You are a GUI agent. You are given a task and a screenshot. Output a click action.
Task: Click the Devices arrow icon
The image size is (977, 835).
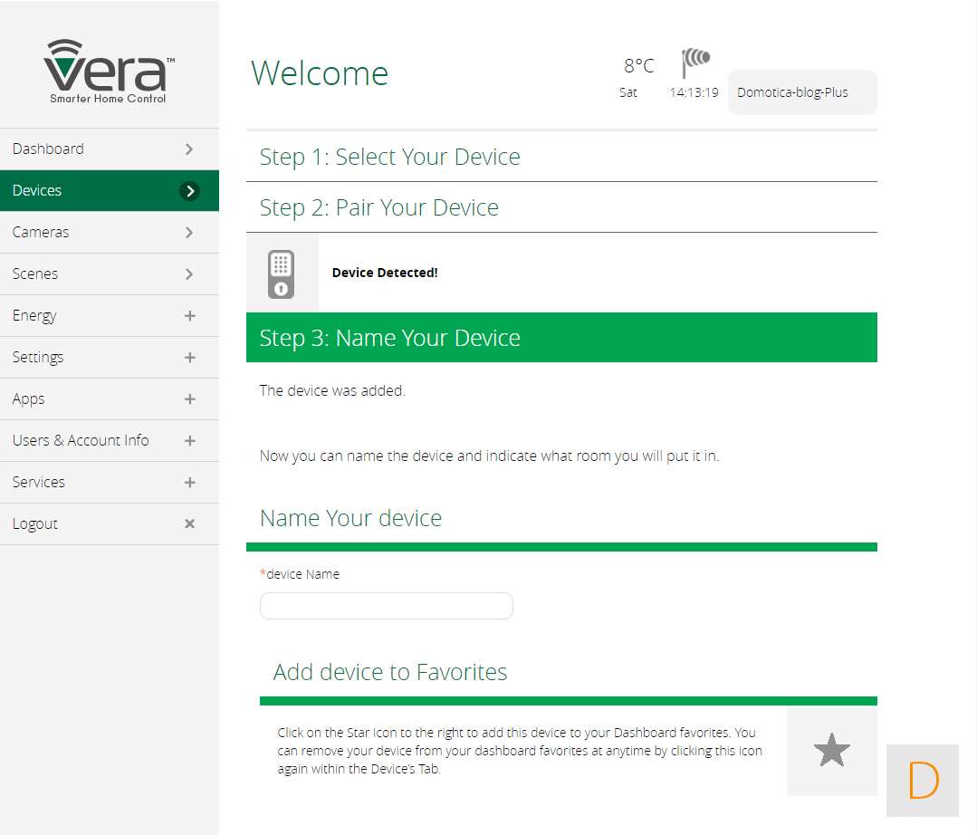click(189, 191)
